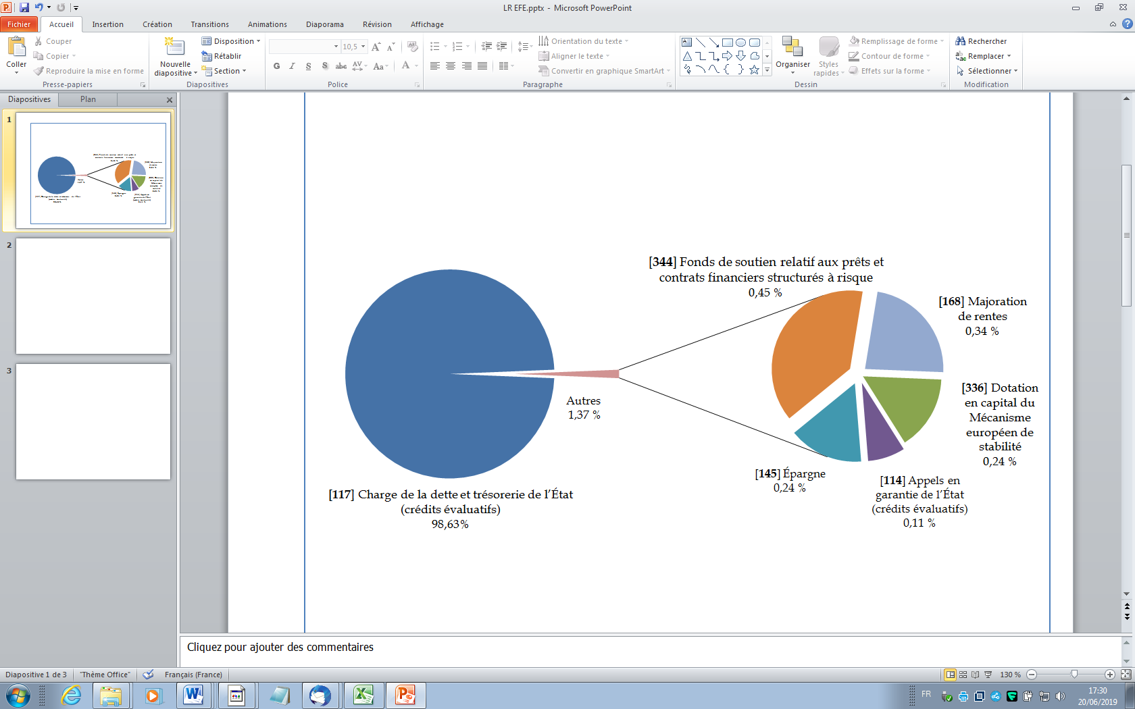Toggle bold formatting (G)
The width and height of the screenshot is (1135, 709).
point(276,66)
